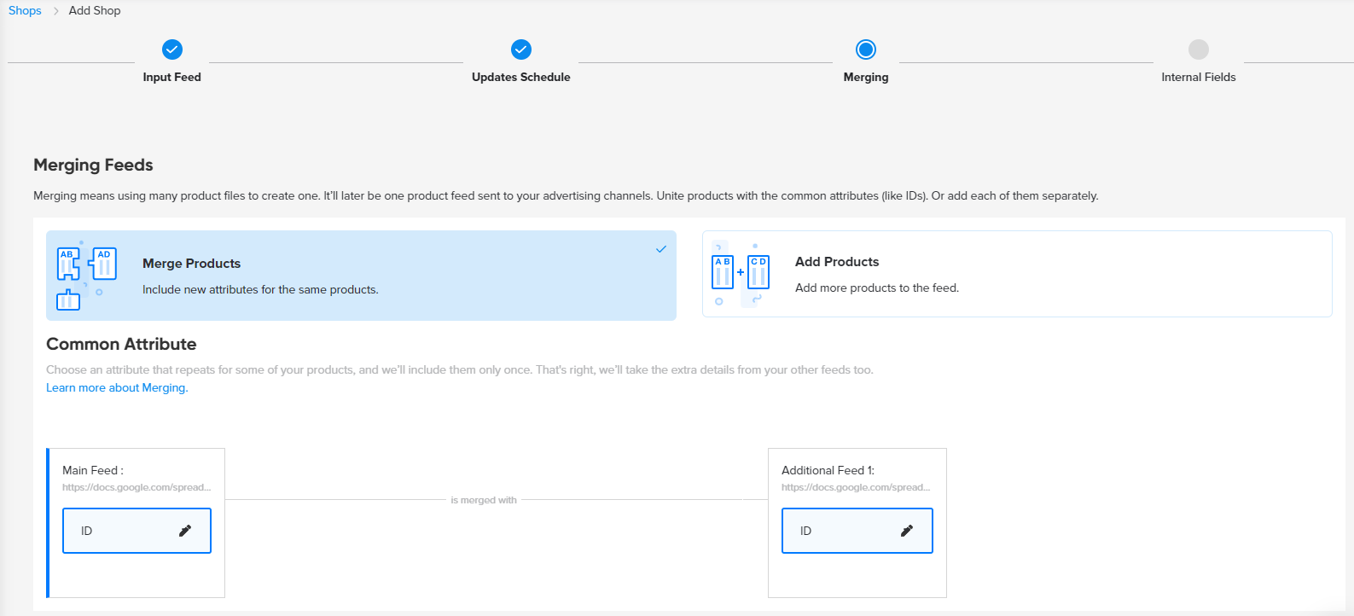Go to the Updates Schedule step label
Viewport: 1354px width, 616px height.
tap(521, 77)
